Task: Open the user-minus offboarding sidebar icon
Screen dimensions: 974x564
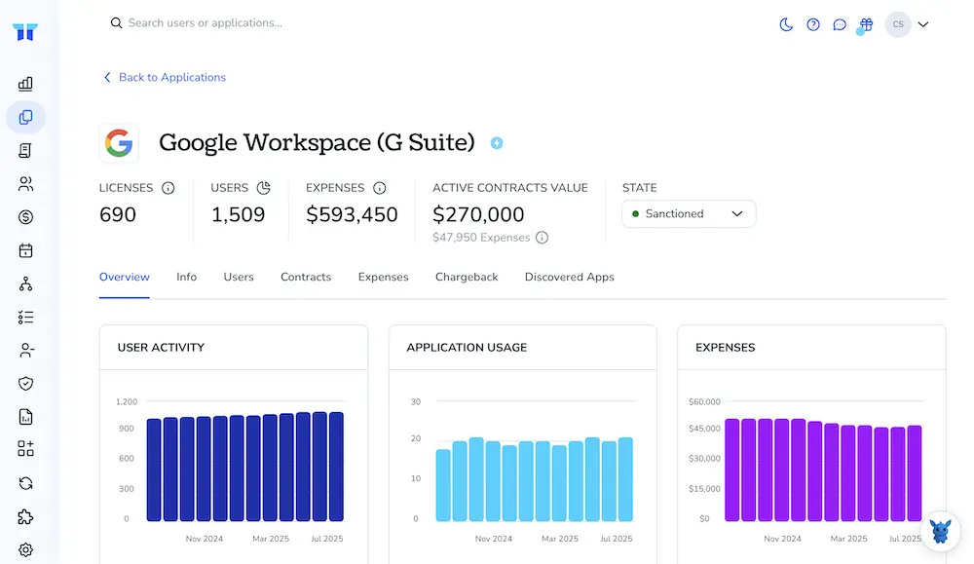Action: tap(25, 351)
